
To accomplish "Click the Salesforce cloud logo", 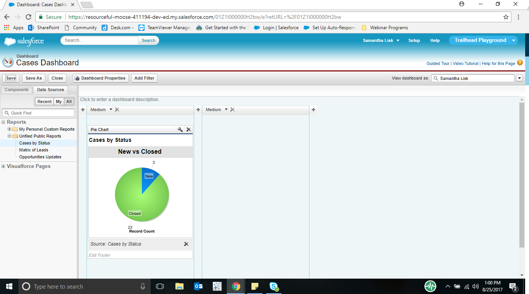I will tap(24, 41).
